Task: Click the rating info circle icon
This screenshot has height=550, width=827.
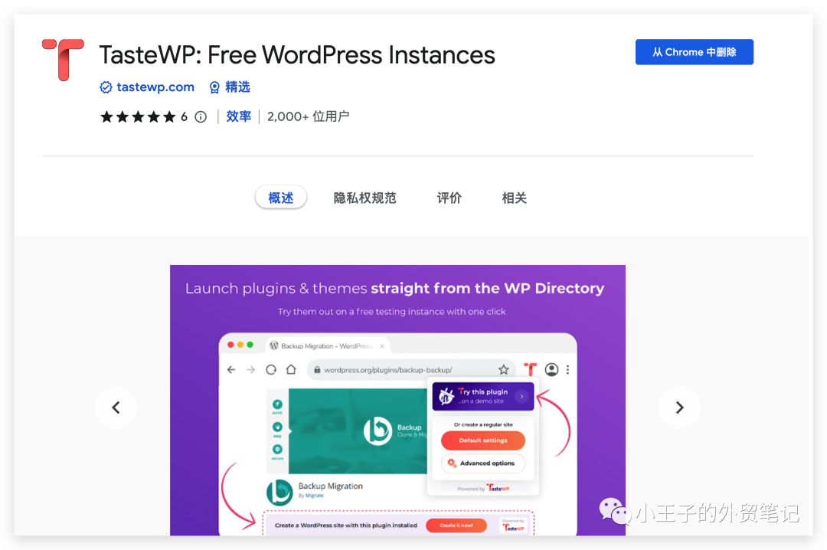Action: [x=201, y=116]
